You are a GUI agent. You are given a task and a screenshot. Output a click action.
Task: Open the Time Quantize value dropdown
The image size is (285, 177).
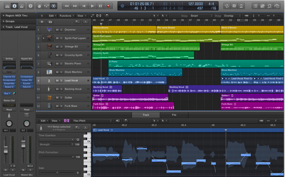[56, 139]
